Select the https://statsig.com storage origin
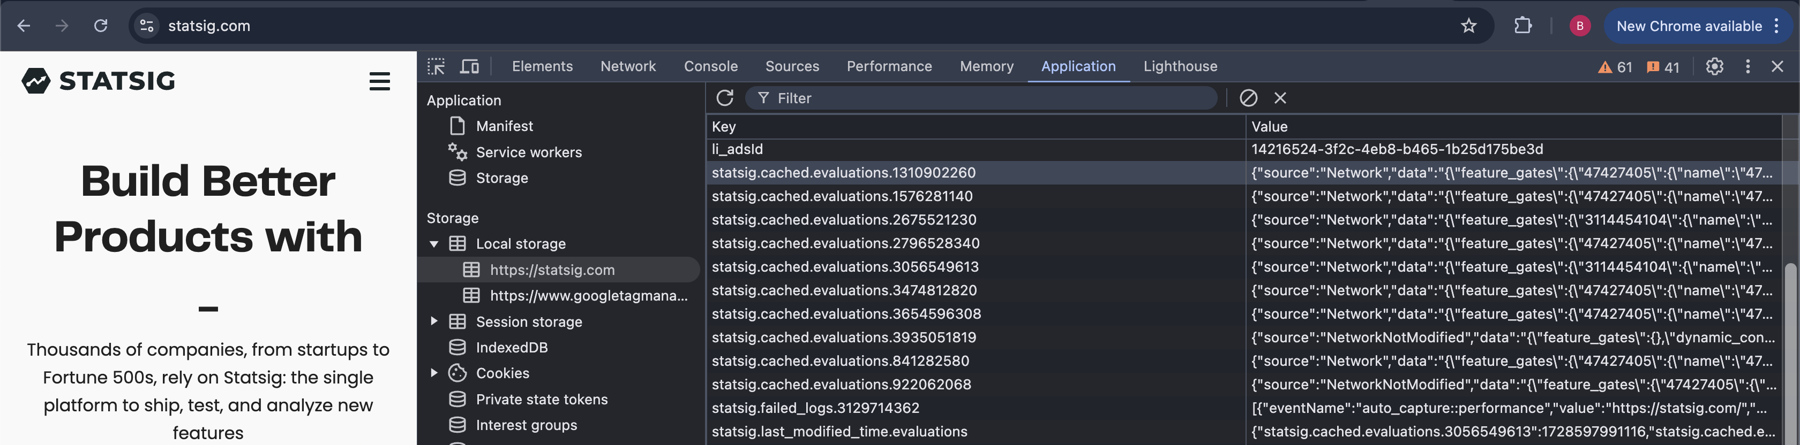Screen dimensions: 1800x445 tap(552, 270)
